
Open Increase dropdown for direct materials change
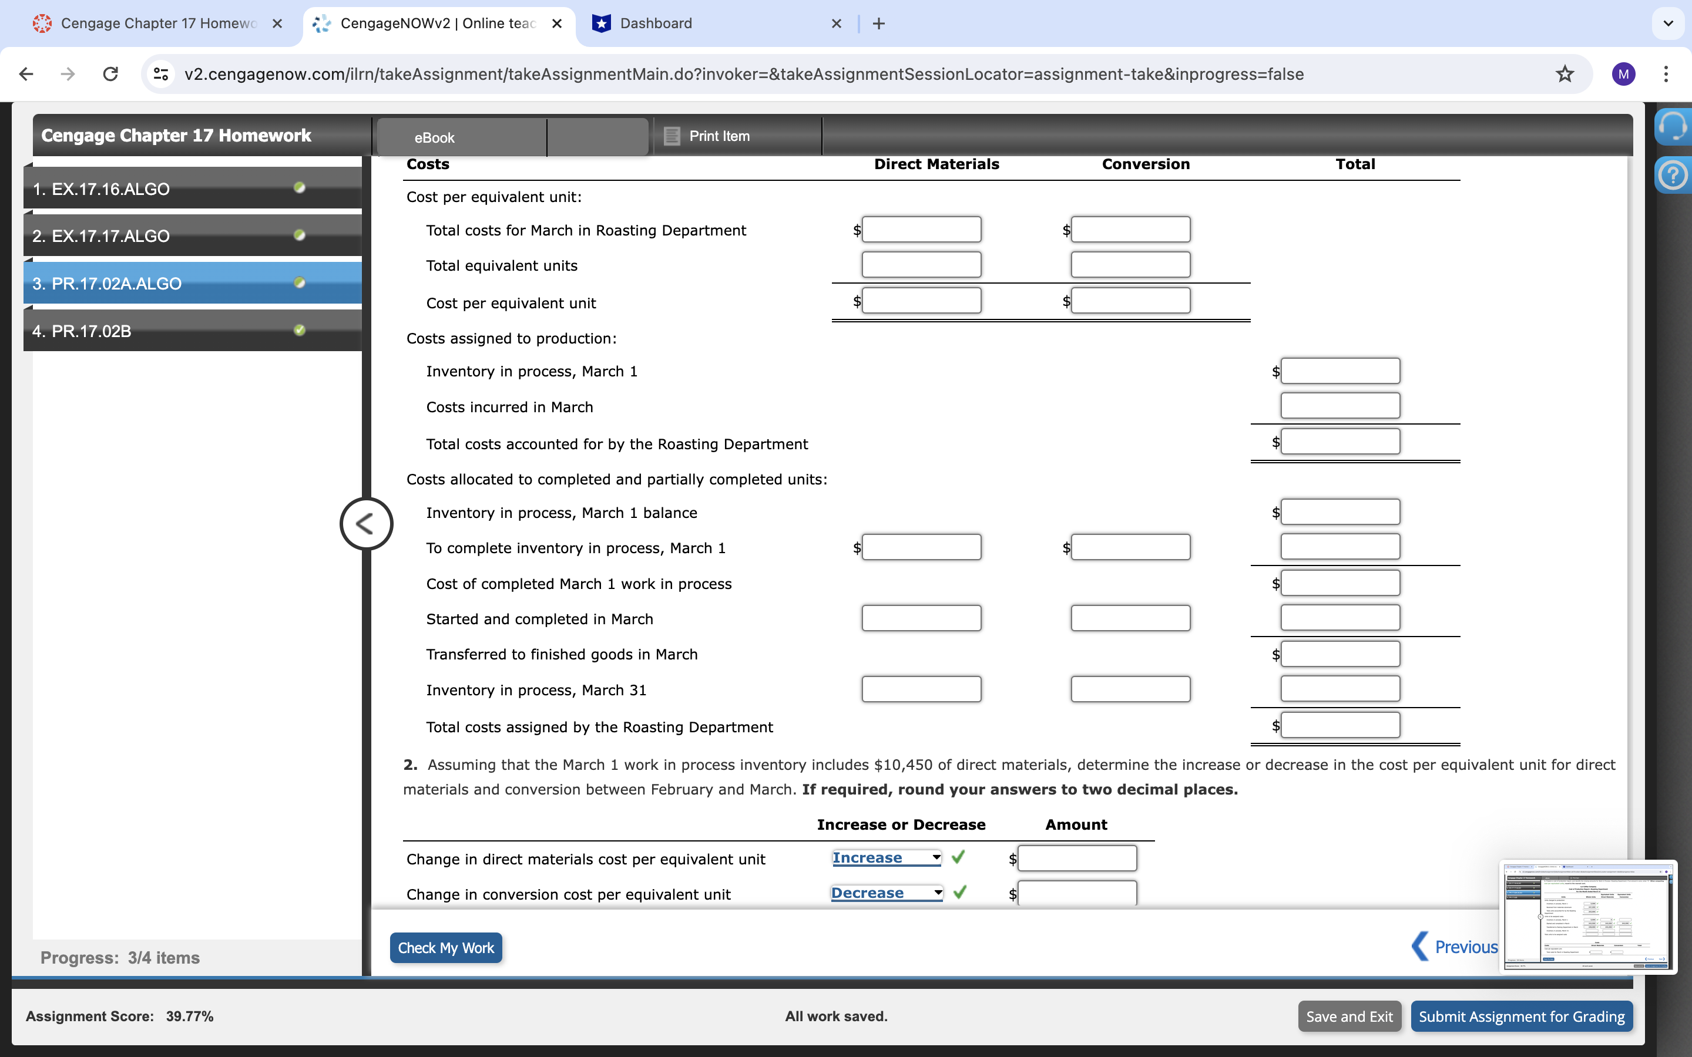pos(886,858)
